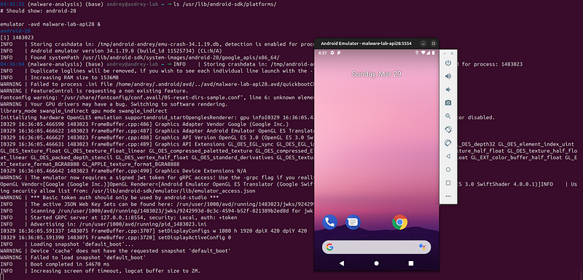This screenshot has width=583, height=280.
Task: Tap the battery icon in status bar
Action: tap(432, 53)
